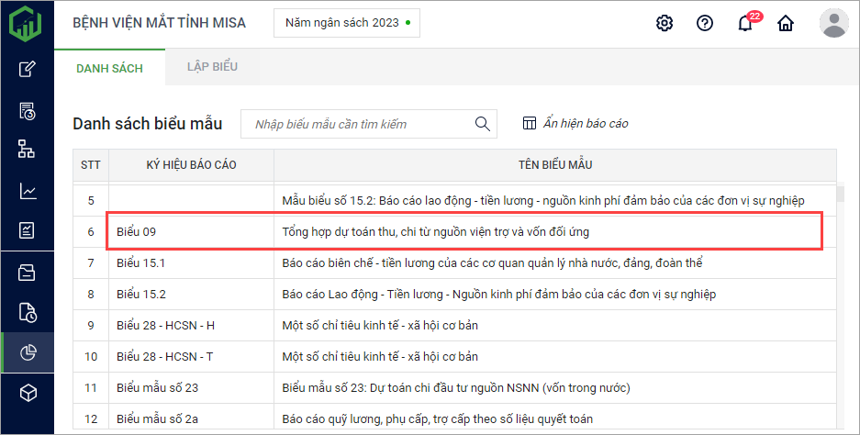
Task: Select the pie chart report sidebar icon
Action: [x=28, y=351]
